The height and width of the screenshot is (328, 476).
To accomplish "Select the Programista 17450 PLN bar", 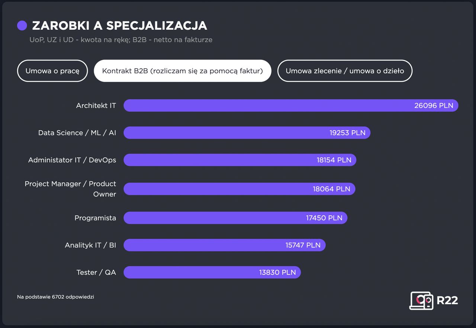I will click(235, 218).
